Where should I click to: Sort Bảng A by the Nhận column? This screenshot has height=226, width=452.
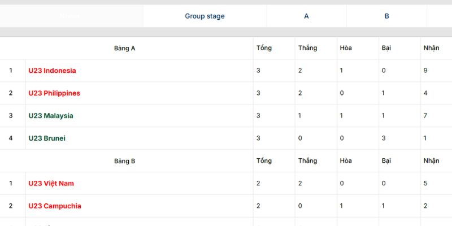click(x=431, y=48)
